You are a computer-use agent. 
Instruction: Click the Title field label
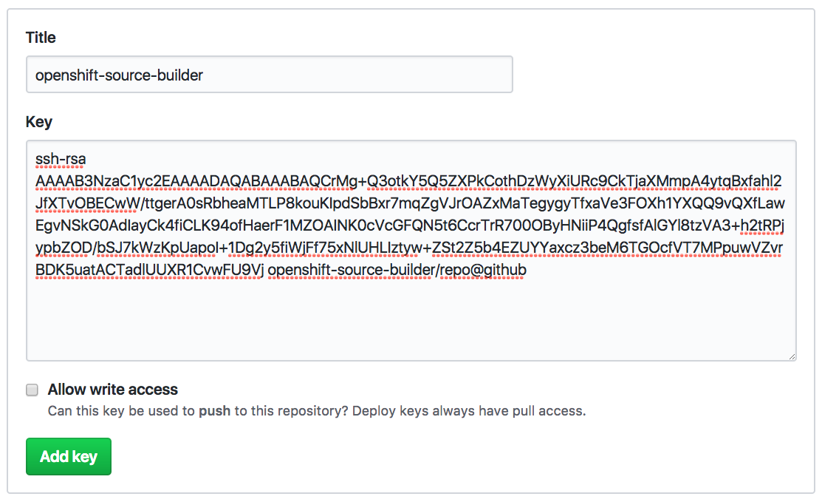tap(41, 38)
